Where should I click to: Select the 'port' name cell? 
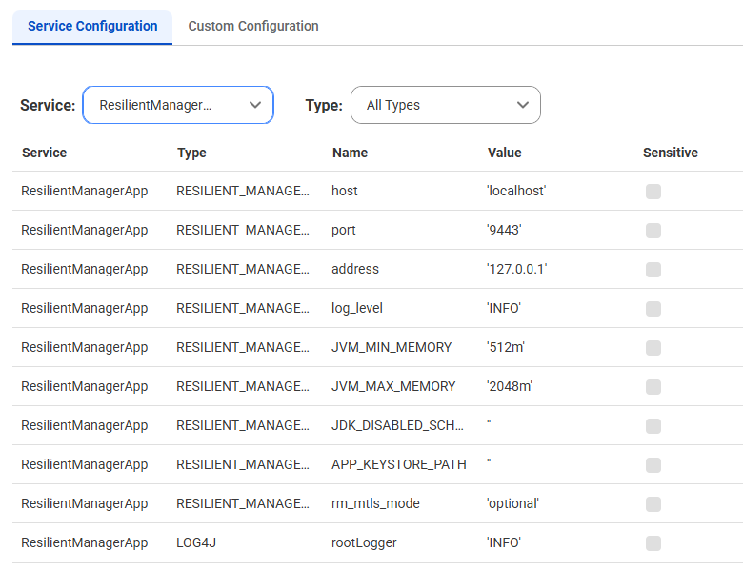pyautogui.click(x=344, y=230)
